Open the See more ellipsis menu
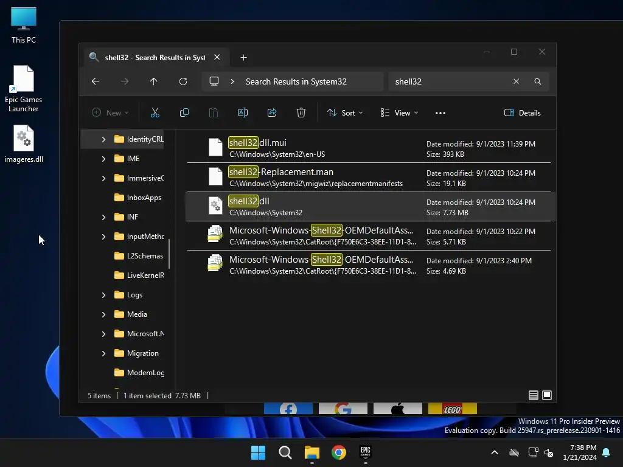The image size is (623, 467). pyautogui.click(x=440, y=112)
